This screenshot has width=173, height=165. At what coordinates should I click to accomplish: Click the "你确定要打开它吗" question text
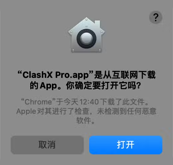[101, 85]
